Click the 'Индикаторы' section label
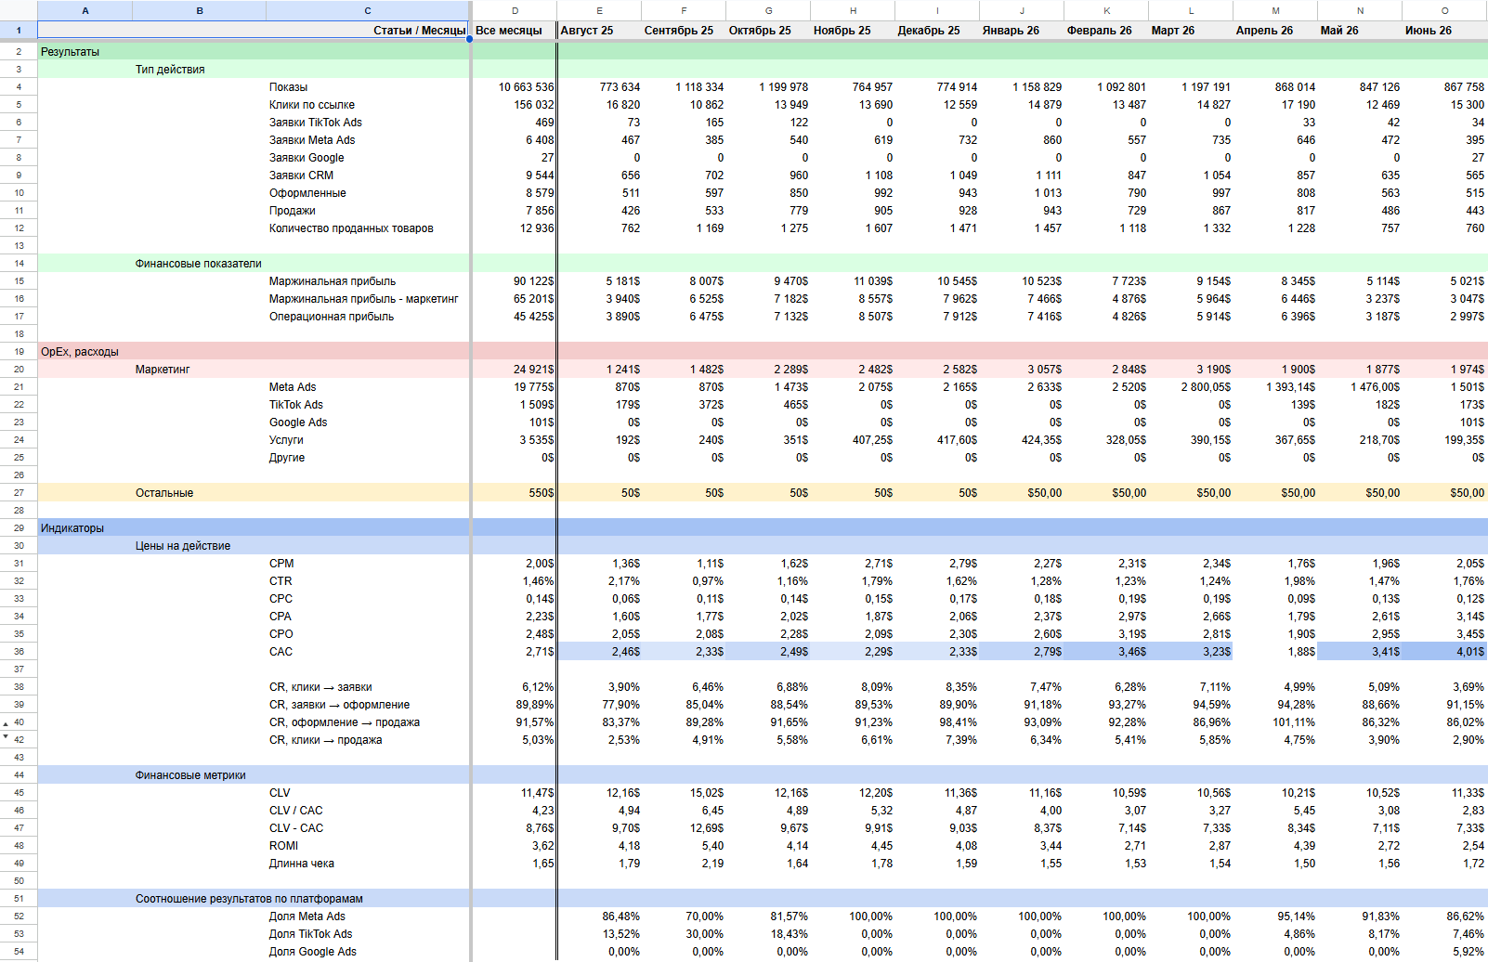This screenshot has width=1488, height=962. click(x=72, y=528)
